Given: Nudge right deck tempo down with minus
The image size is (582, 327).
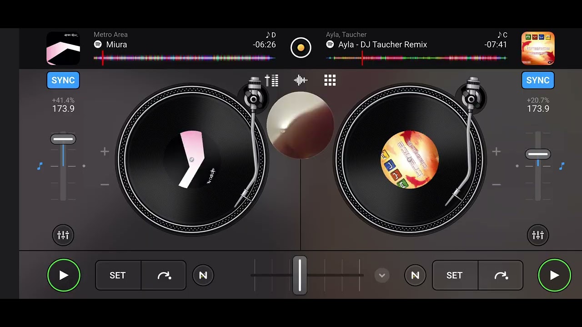Looking at the screenshot, I should [x=496, y=185].
